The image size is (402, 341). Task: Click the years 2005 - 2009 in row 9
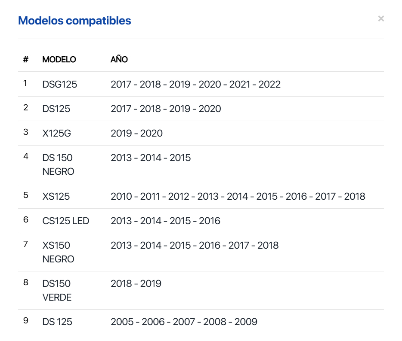click(184, 322)
